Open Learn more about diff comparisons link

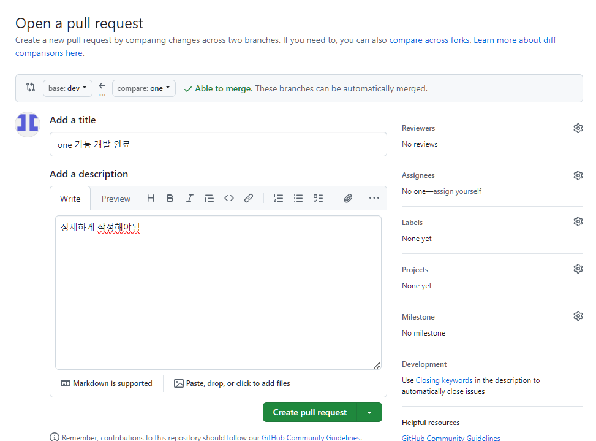[515, 40]
